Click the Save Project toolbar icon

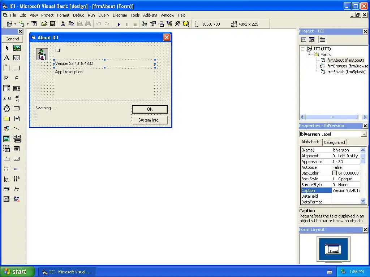tap(53, 24)
